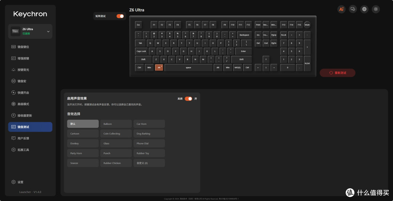Select the Cartoon sound effect
Screen dimensions: 393x201
(x=83, y=134)
